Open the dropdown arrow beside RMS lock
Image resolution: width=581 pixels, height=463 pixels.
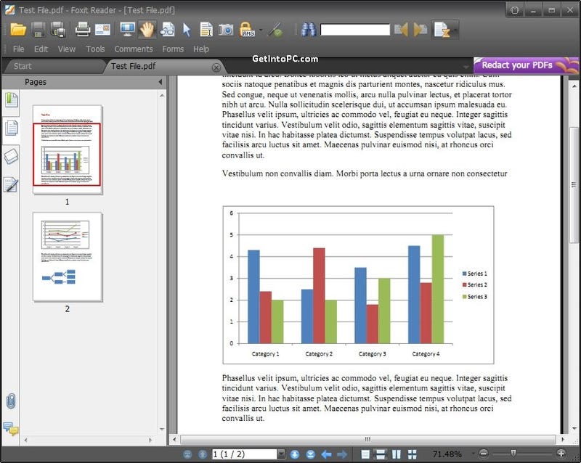261,30
